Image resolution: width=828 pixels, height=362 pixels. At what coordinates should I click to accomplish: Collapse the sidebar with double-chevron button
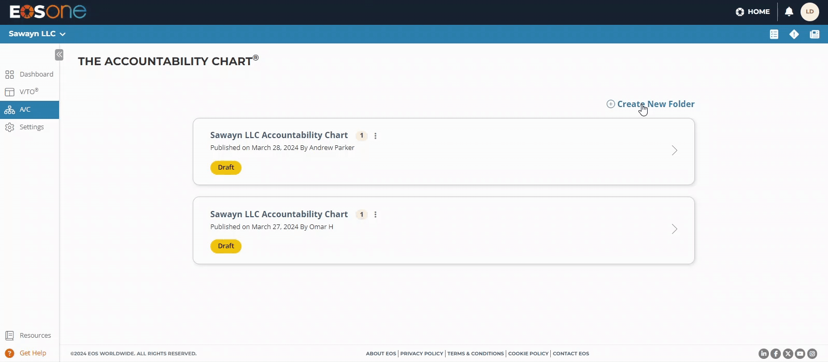pyautogui.click(x=59, y=54)
